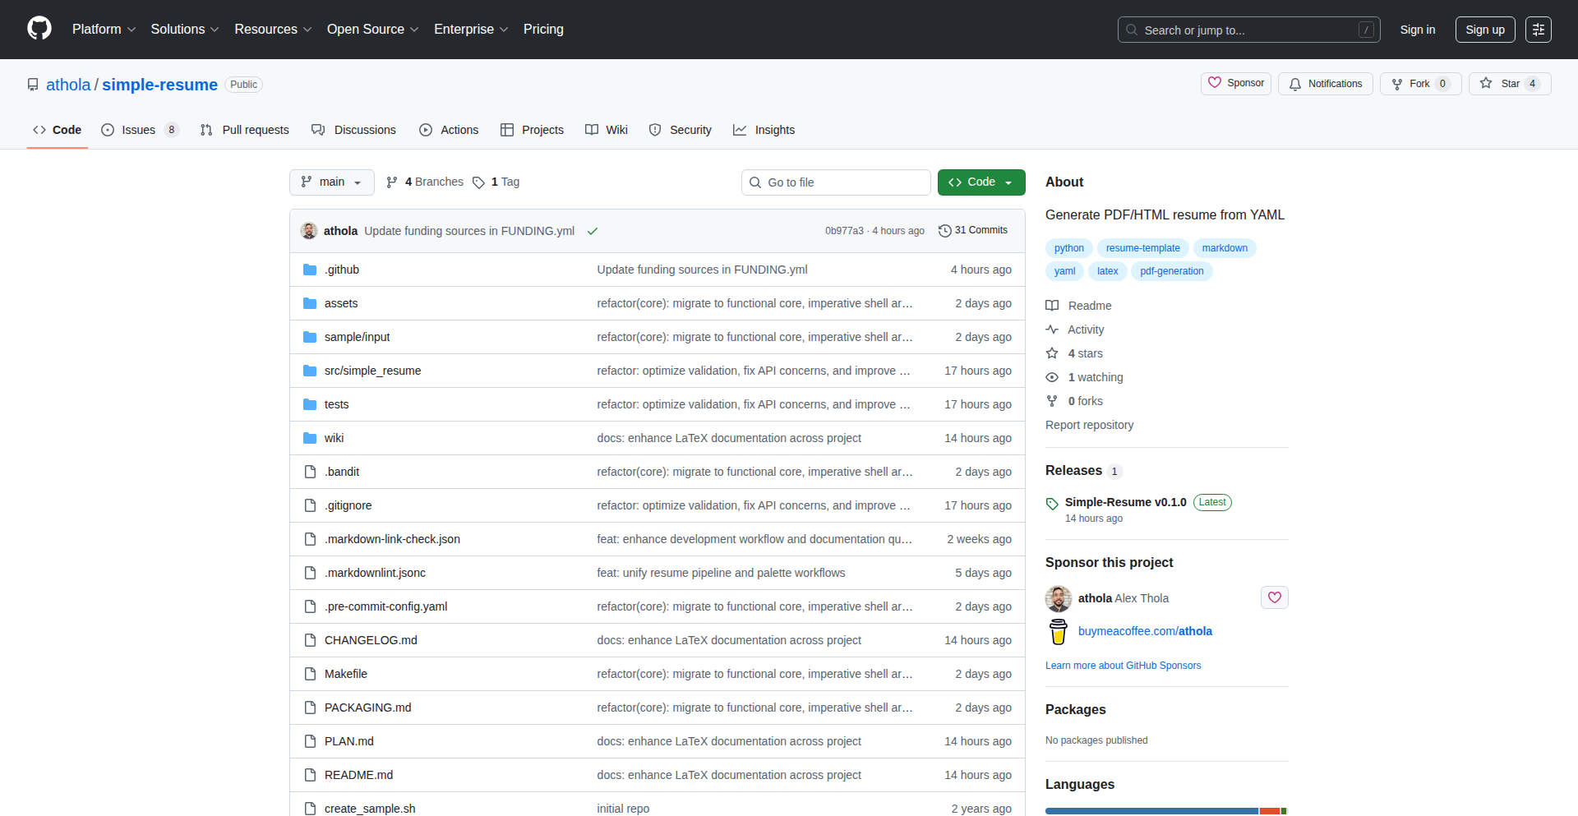Sponsor the project via the heart button

coord(1274,597)
